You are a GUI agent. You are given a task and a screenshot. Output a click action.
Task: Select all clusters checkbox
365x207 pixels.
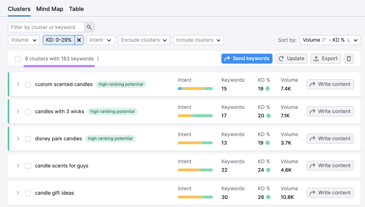[x=18, y=59]
